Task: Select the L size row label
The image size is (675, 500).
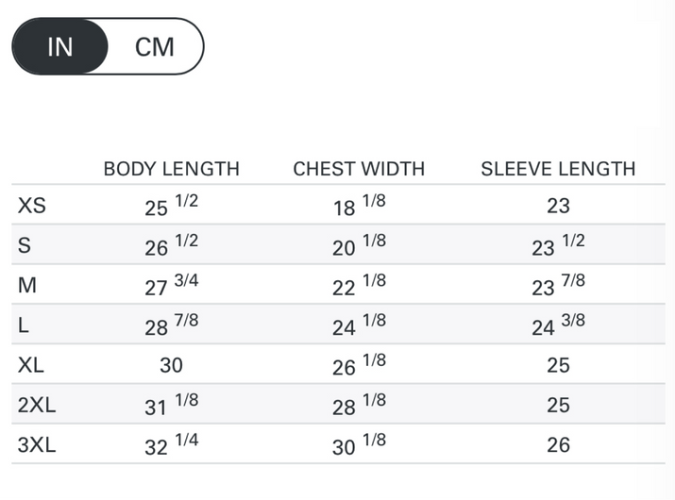Action: coord(24,325)
